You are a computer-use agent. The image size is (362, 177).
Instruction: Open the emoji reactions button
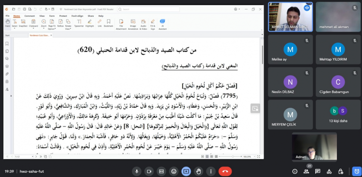174,172
